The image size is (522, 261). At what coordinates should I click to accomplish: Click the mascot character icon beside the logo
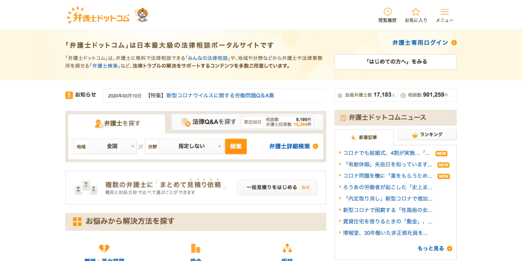[x=143, y=15]
